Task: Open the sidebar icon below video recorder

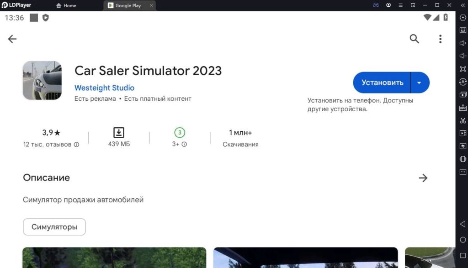Action: click(463, 146)
